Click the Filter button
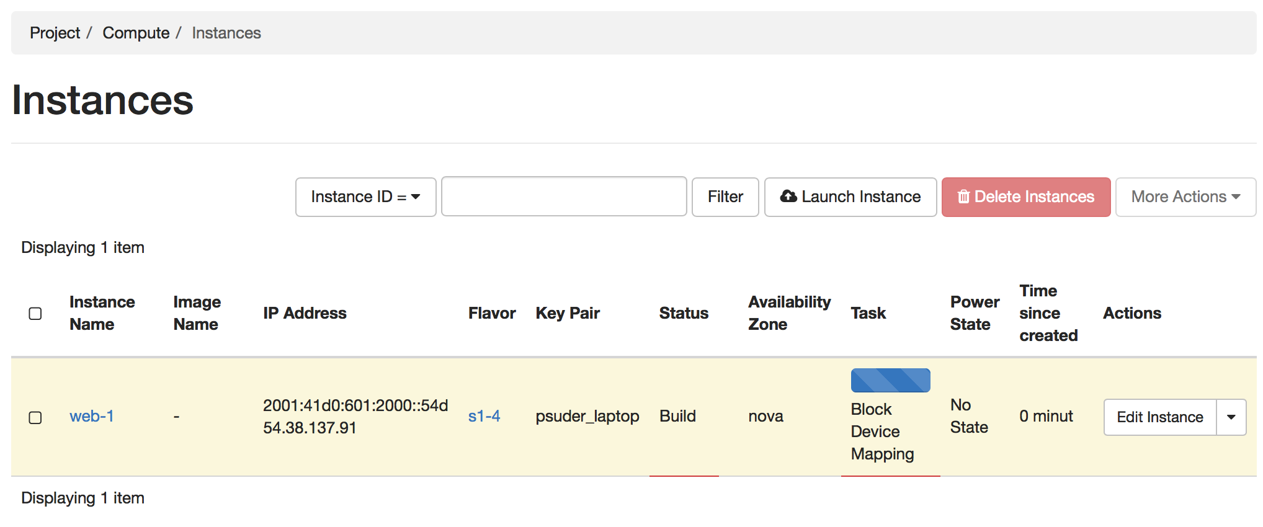Viewport: 1263px width, 527px height. click(725, 197)
